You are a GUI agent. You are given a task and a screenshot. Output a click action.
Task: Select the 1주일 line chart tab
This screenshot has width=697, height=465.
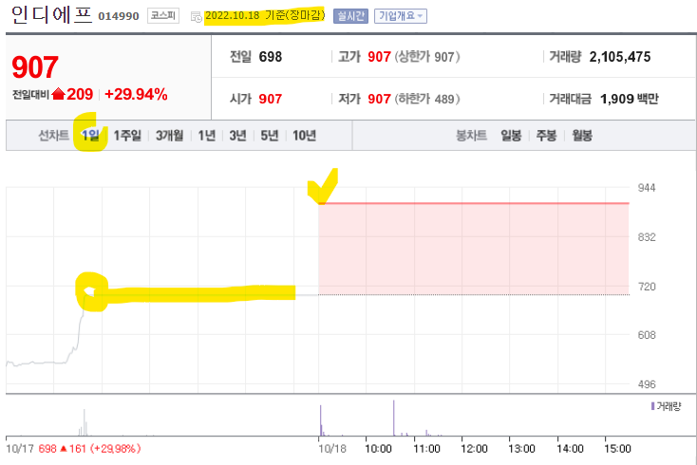127,136
